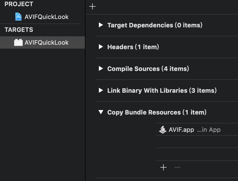Collapse the Copy Bundle Resources section
The height and width of the screenshot is (181, 238).
pos(101,112)
